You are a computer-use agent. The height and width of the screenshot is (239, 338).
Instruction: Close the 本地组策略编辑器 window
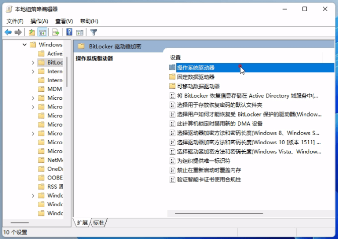click(x=325, y=9)
